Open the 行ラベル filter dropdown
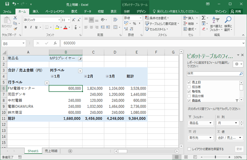This screenshot has height=160, width=247. tap(47, 83)
